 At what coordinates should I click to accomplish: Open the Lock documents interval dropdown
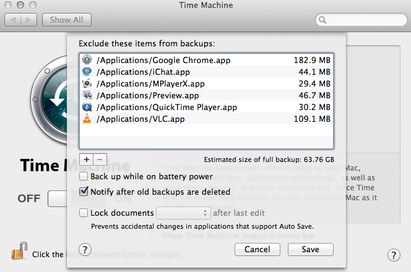(183, 213)
